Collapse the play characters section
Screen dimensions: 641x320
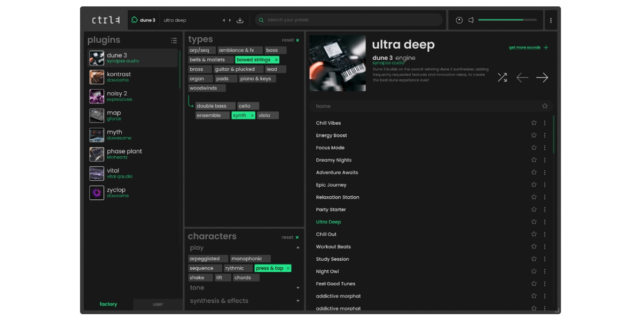pos(298,248)
